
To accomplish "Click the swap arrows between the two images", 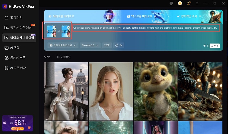I will 59,31.
